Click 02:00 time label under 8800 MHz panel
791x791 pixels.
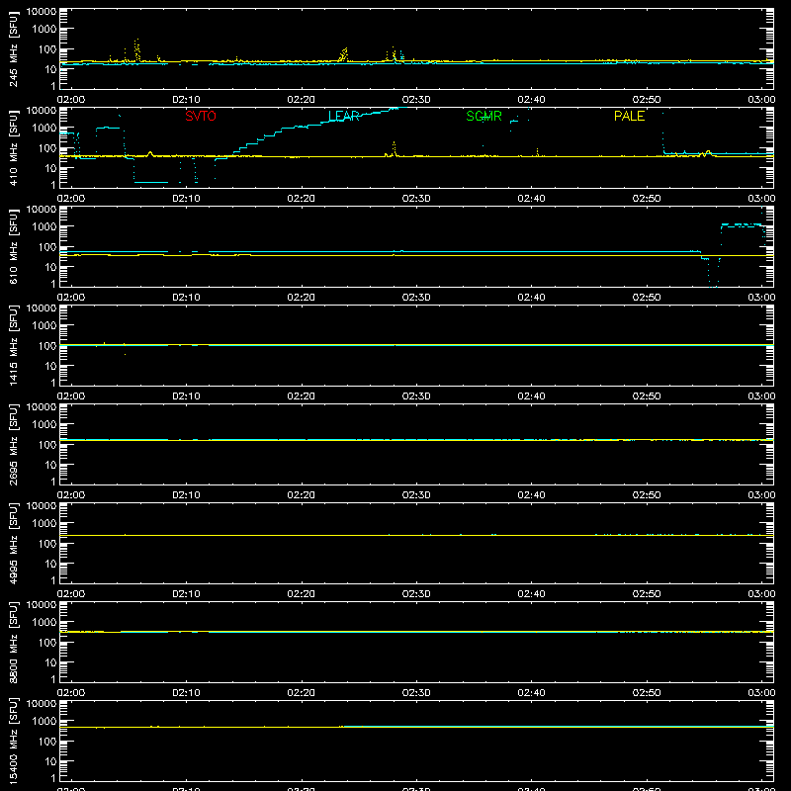tap(71, 693)
